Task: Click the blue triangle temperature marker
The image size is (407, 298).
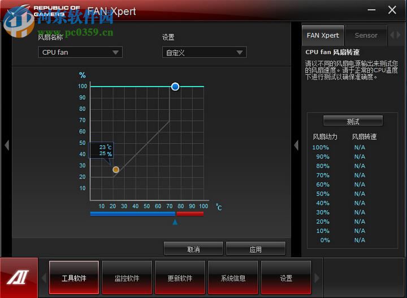Action: (x=175, y=222)
